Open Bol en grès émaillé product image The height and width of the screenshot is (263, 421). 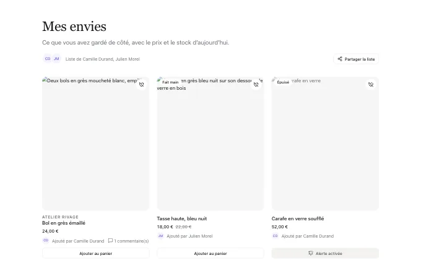(95, 144)
